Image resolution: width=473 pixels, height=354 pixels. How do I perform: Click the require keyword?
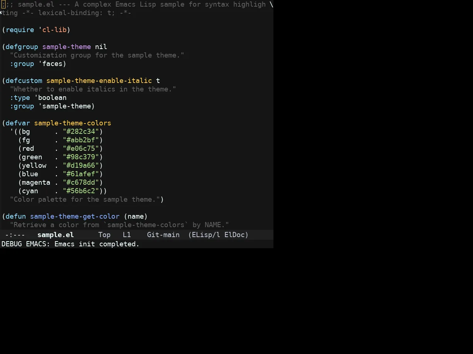(x=20, y=30)
